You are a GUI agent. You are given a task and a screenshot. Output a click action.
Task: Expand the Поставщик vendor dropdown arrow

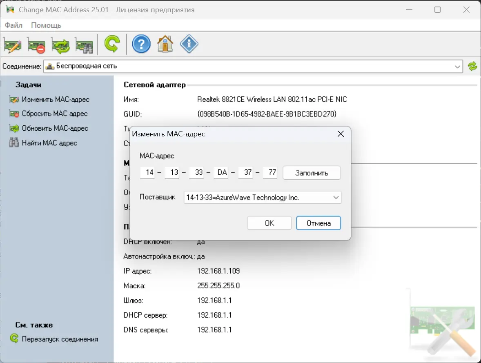[x=336, y=197]
